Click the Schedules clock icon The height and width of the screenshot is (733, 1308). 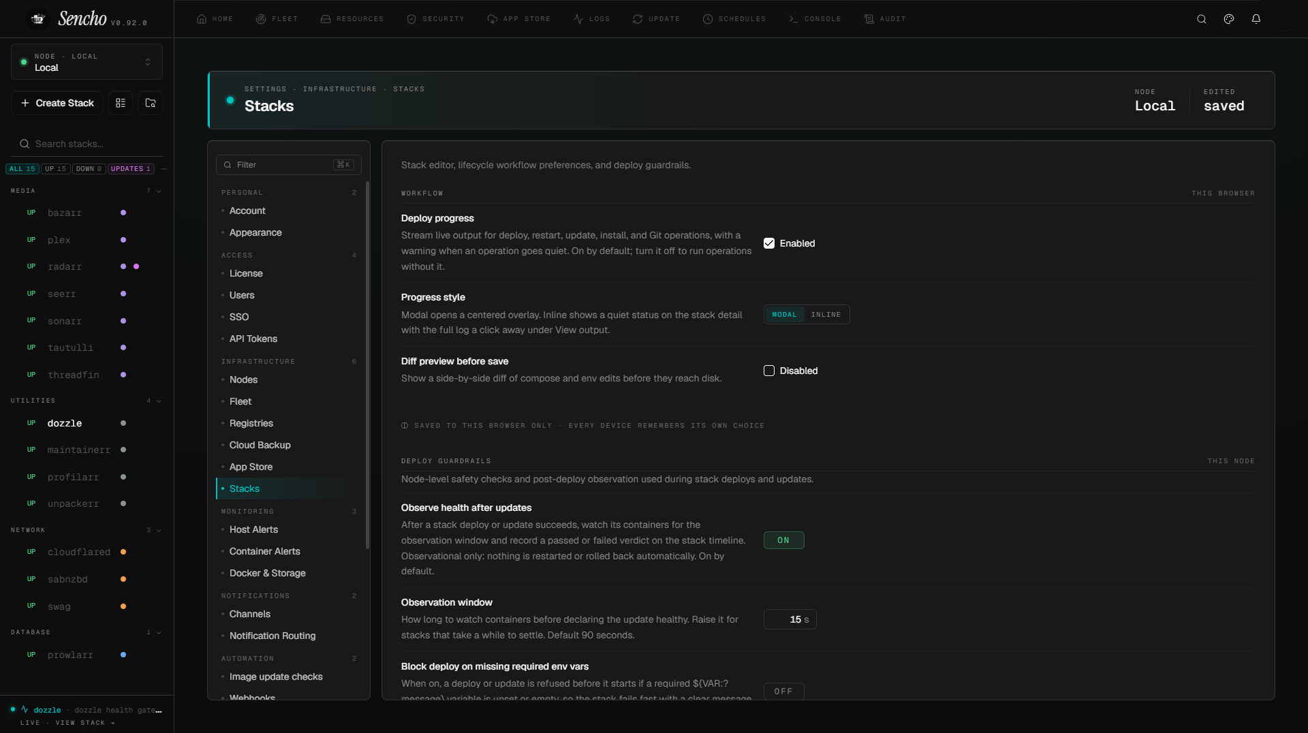click(708, 19)
